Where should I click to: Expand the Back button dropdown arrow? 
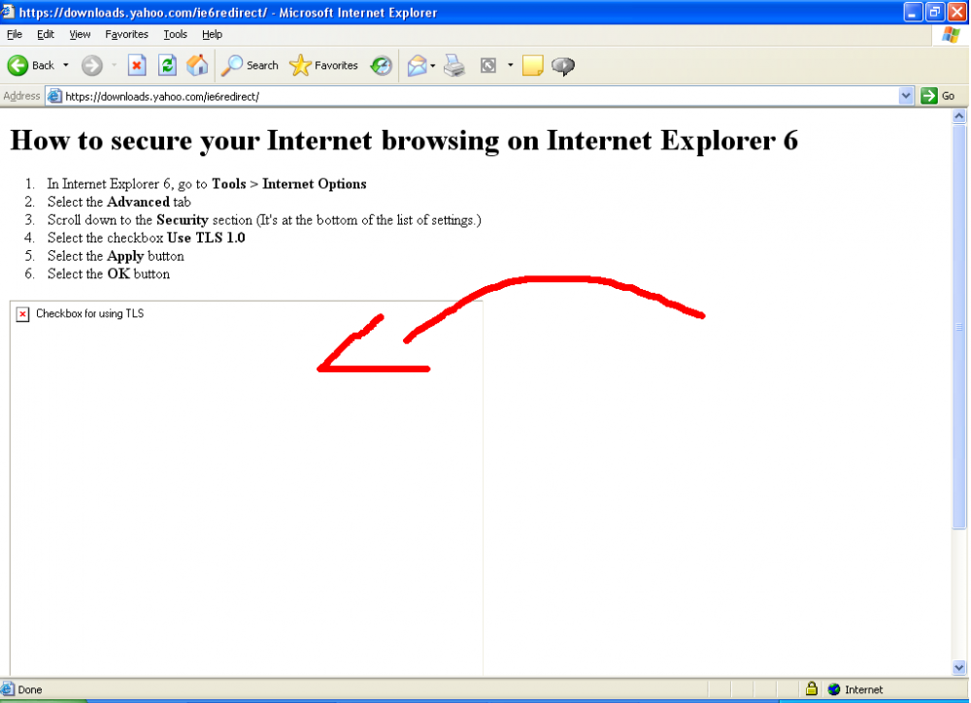(66, 65)
